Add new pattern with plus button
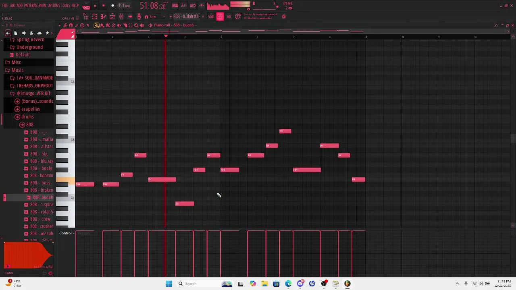Screen dimensions: 516x290 point(203,17)
